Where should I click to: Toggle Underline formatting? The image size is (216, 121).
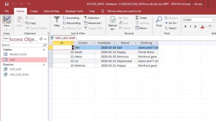coord(195,26)
